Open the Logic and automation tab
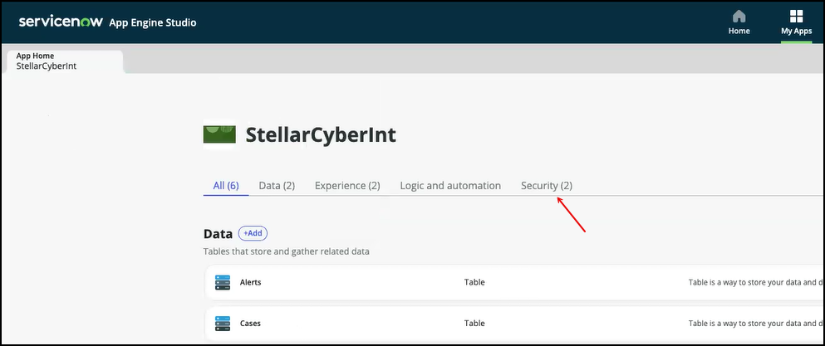 coord(450,186)
